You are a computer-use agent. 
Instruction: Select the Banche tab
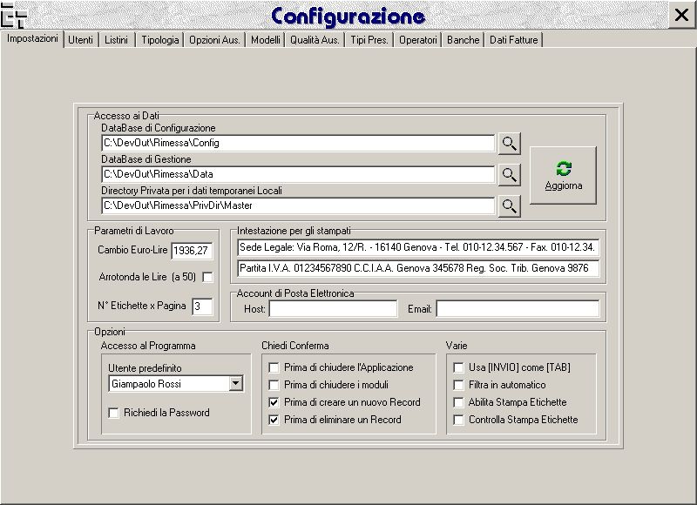click(x=463, y=40)
